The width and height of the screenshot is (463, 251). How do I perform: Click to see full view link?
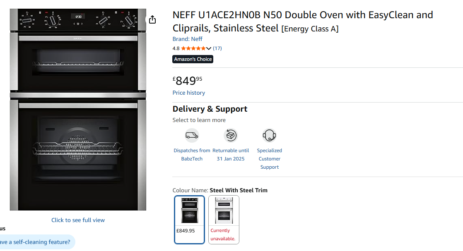coord(78,220)
